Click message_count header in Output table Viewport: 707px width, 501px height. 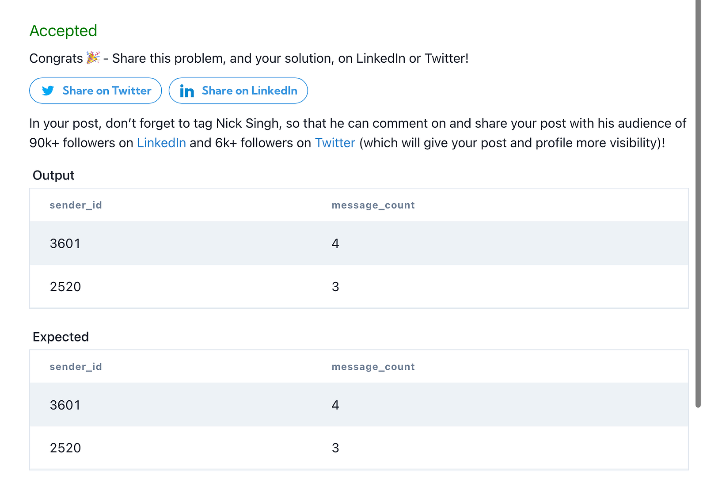click(x=373, y=205)
